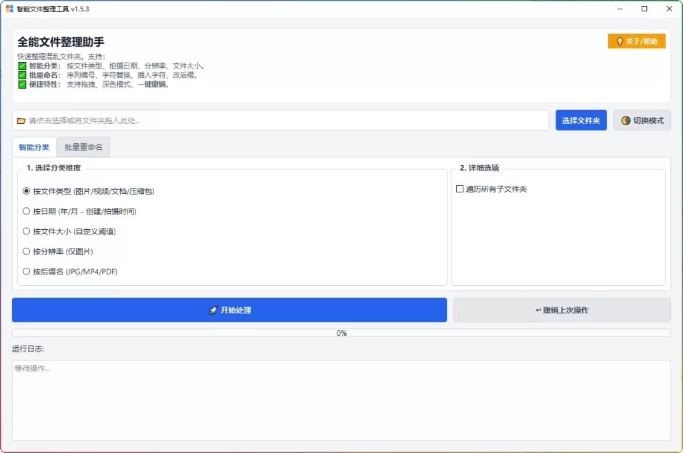Enable the 遍历所有子文件夹 checkbox
The height and width of the screenshot is (453, 683).
(459, 189)
